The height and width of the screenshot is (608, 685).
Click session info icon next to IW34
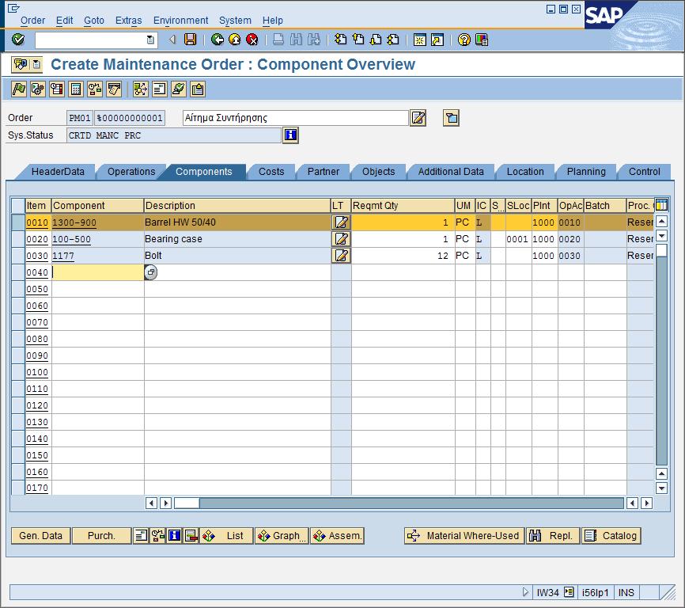569,592
